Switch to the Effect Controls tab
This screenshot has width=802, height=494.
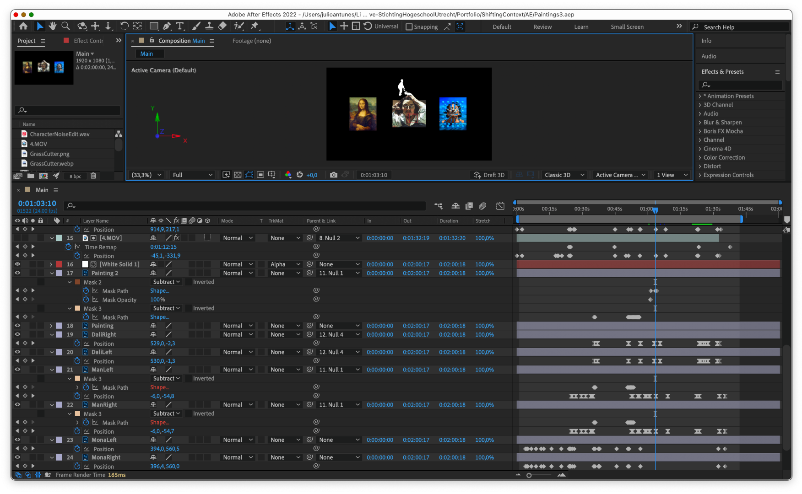[x=88, y=41]
